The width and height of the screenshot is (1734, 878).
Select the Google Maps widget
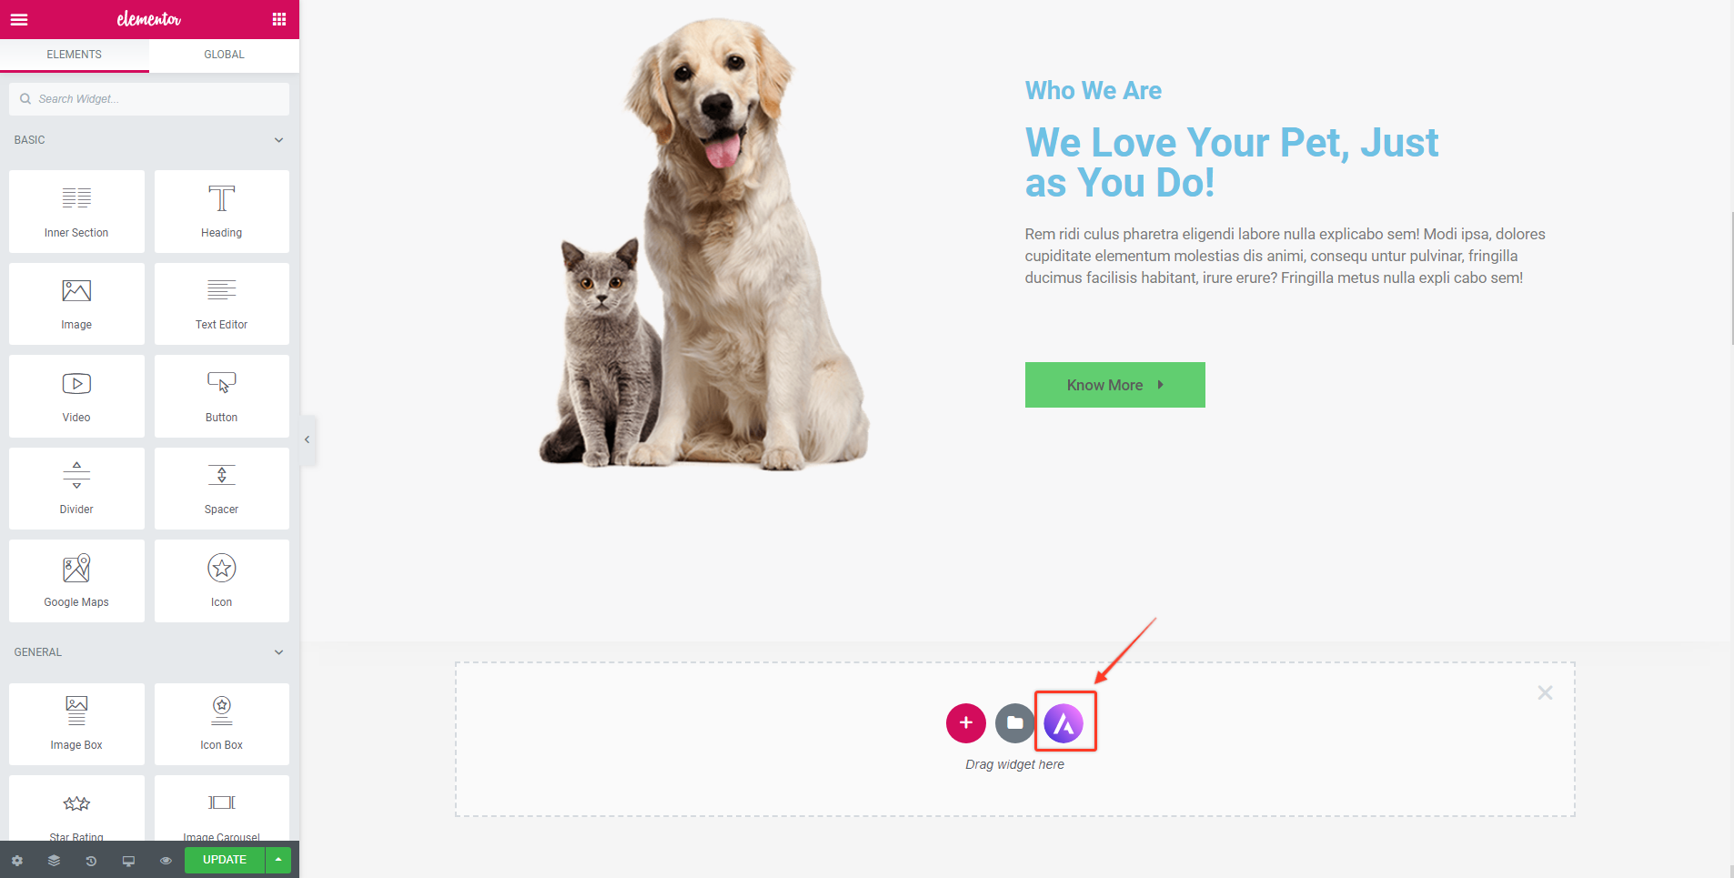tap(76, 580)
